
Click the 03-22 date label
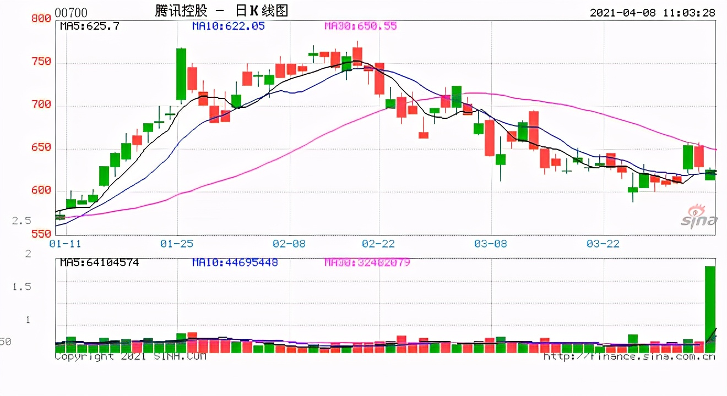[604, 243]
